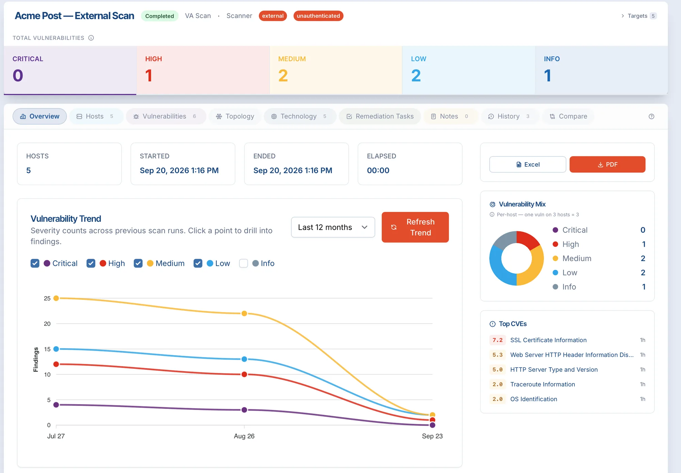The height and width of the screenshot is (473, 681).
Task: Click the Vulnerability Mix pie icon
Action: 492,204
